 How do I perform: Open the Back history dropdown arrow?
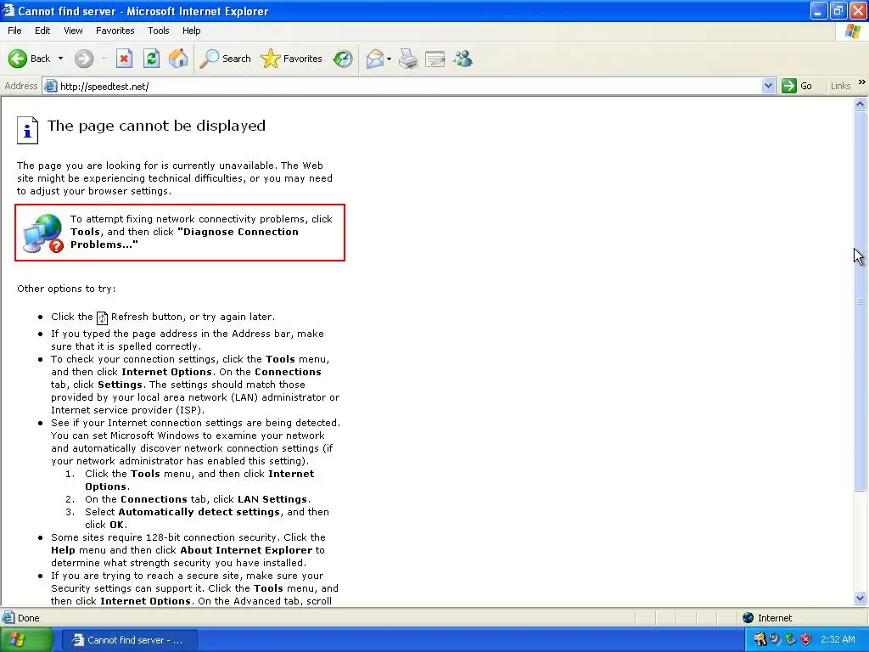pos(60,59)
